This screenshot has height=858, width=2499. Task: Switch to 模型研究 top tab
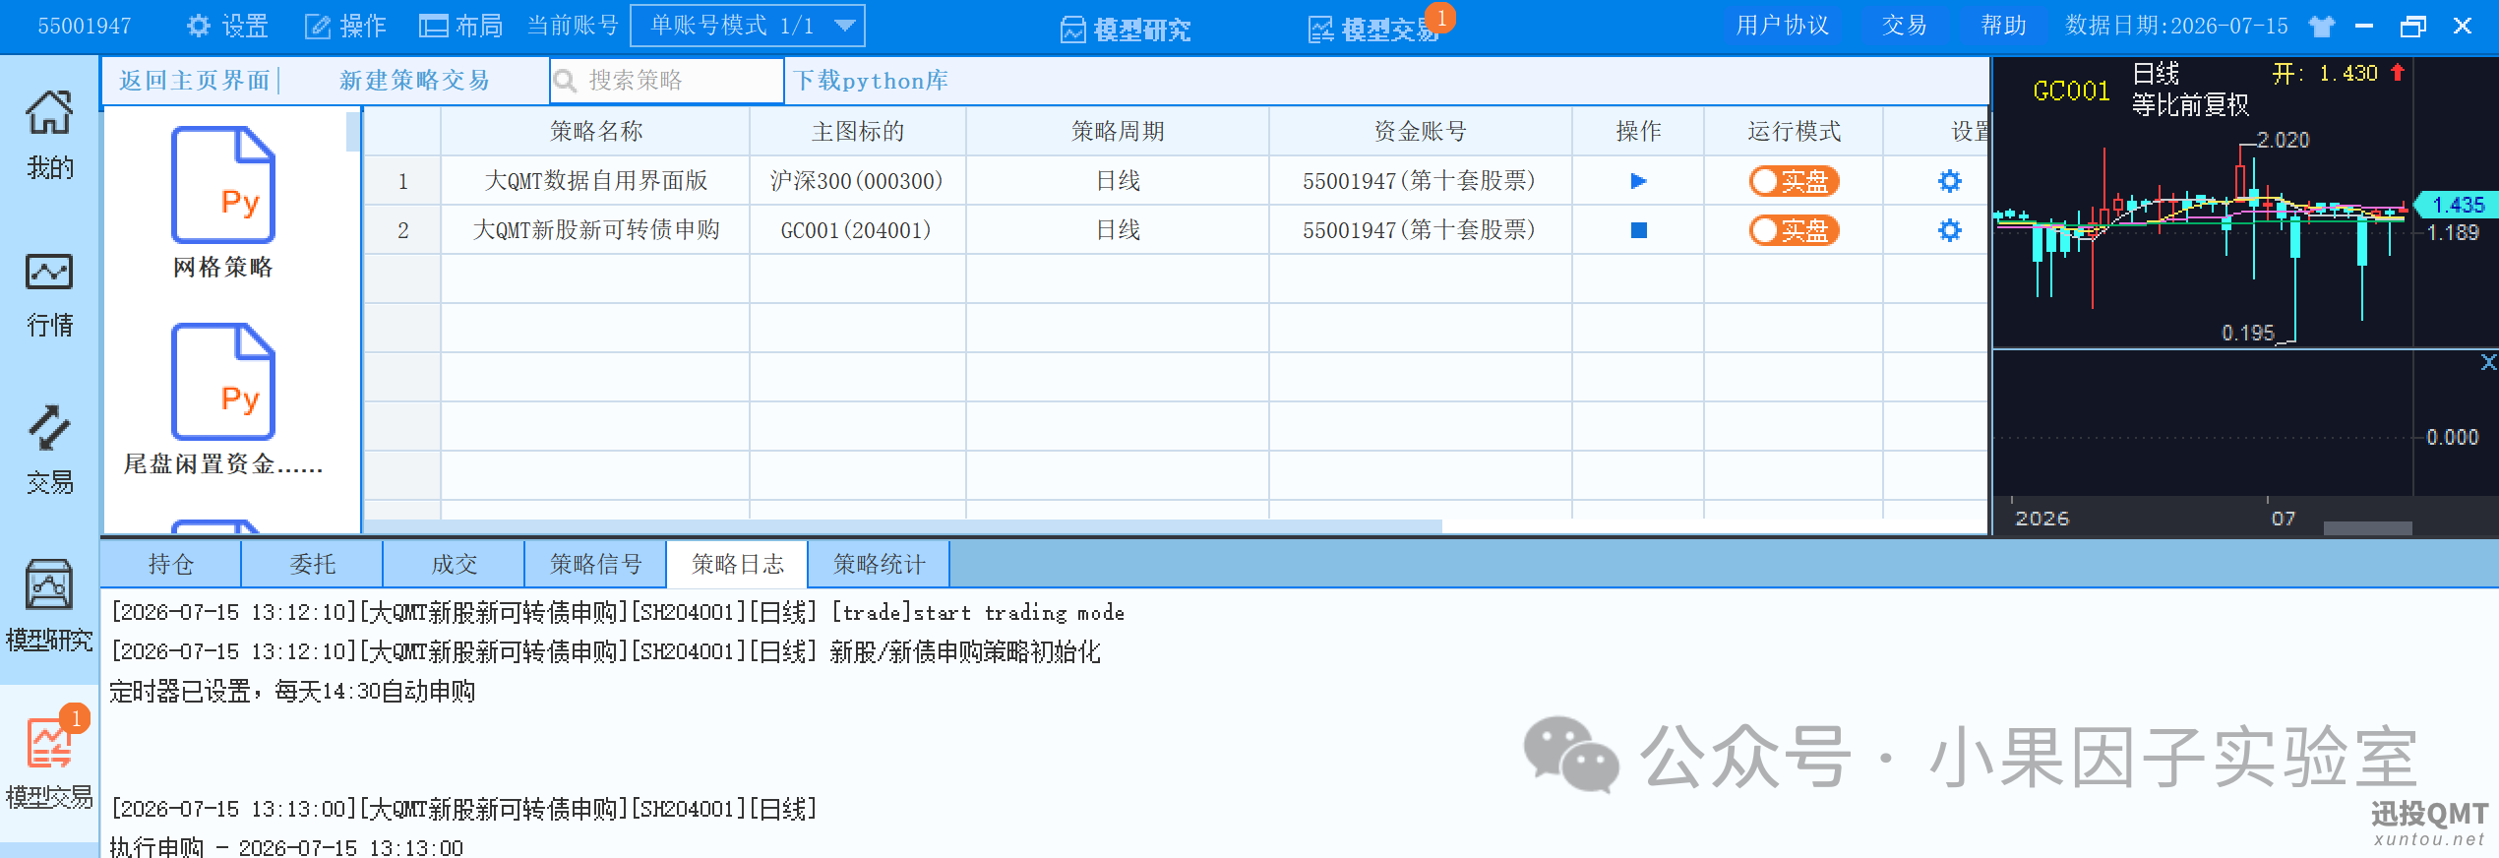1126,30
